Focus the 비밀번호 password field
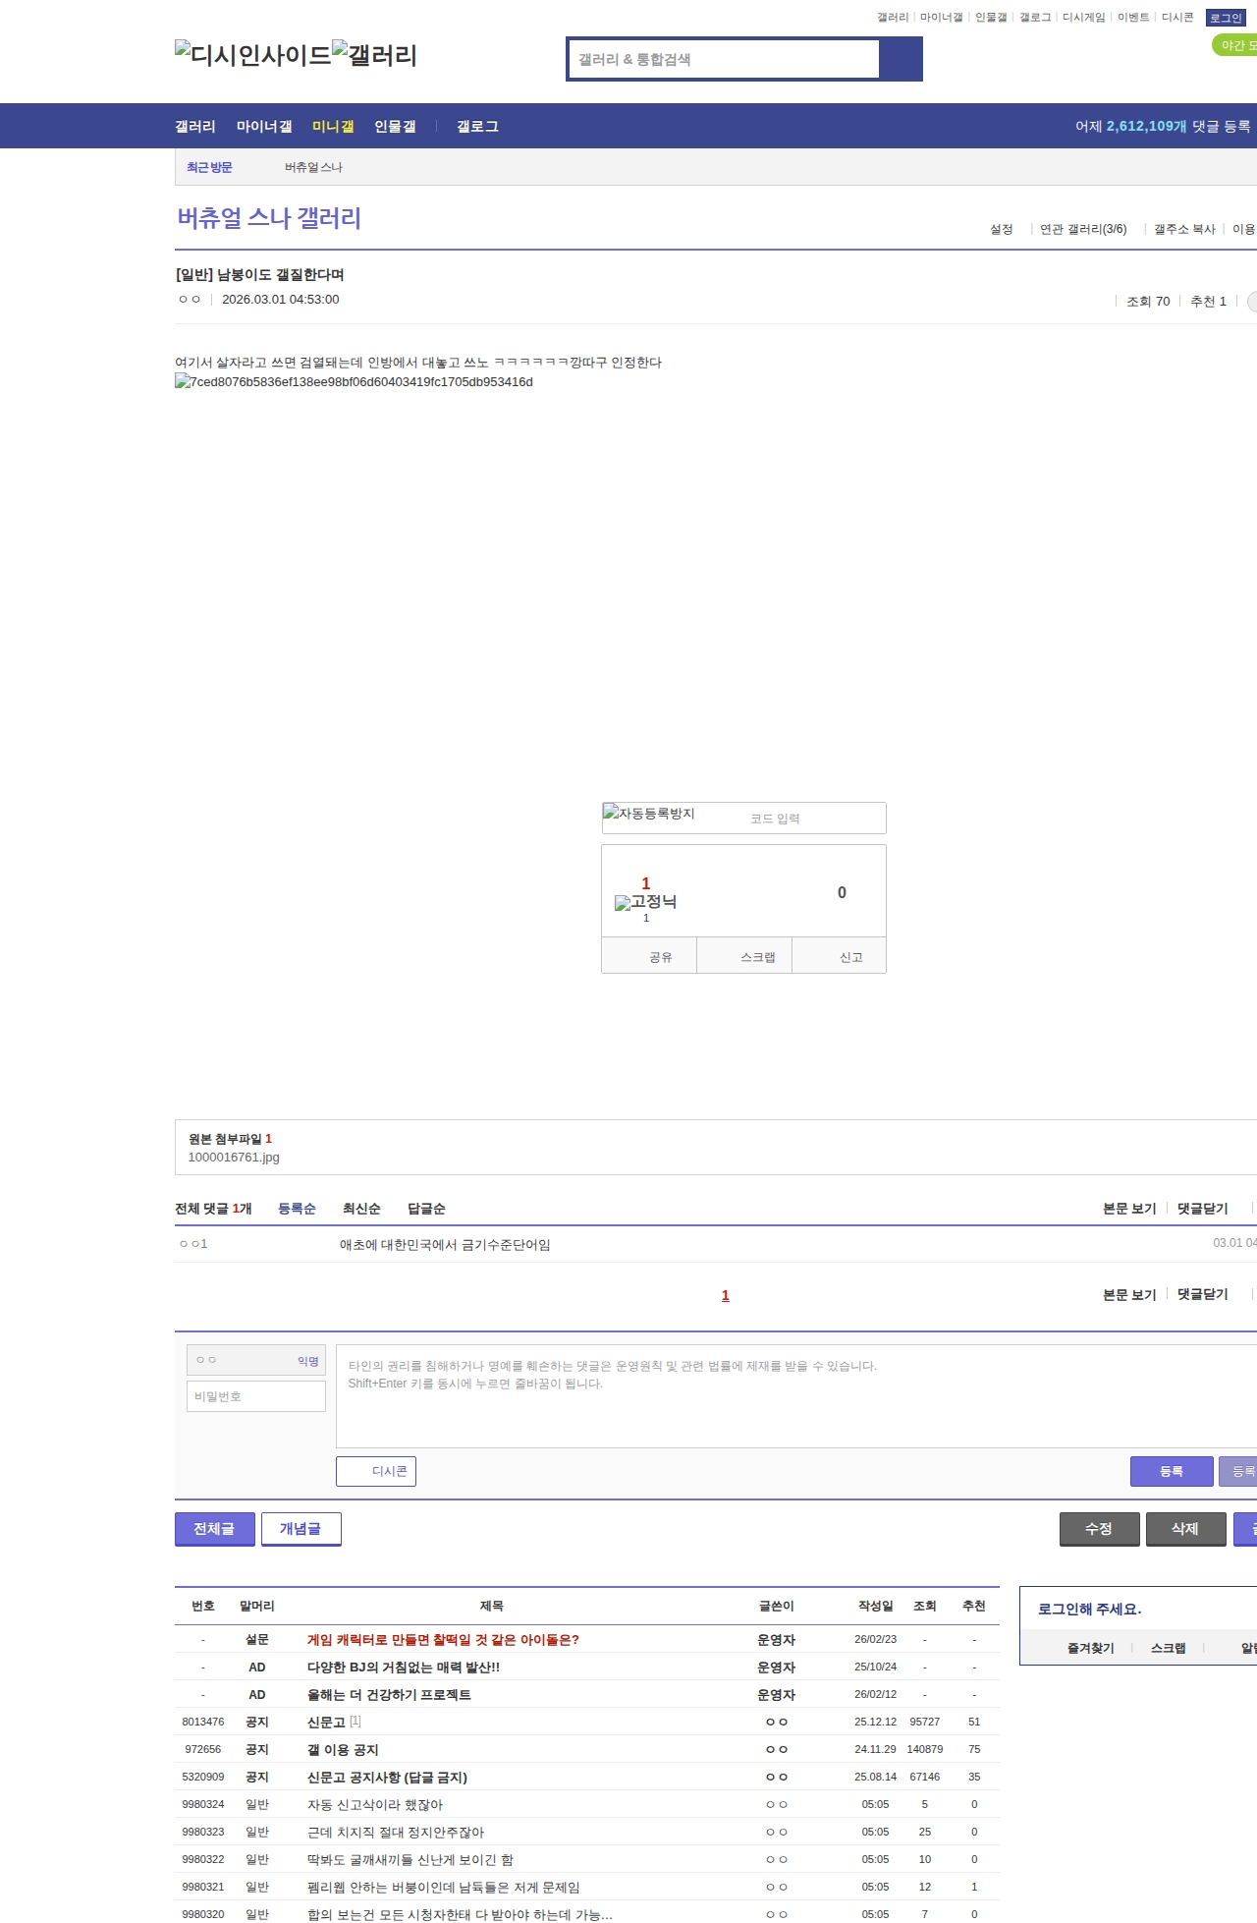 pos(256,1396)
